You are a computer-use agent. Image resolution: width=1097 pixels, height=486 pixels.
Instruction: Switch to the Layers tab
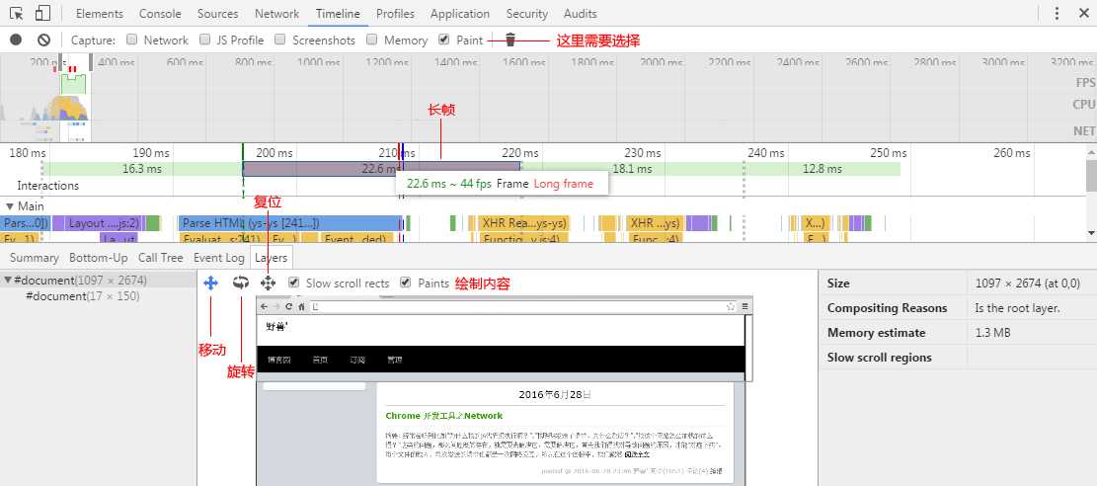[x=271, y=258]
